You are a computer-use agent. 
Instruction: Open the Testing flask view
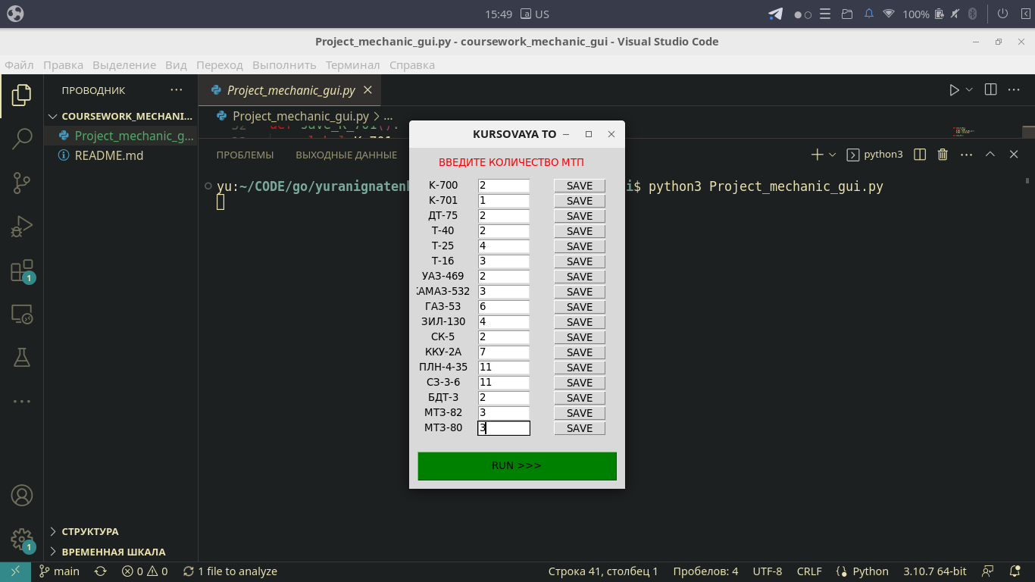point(22,358)
